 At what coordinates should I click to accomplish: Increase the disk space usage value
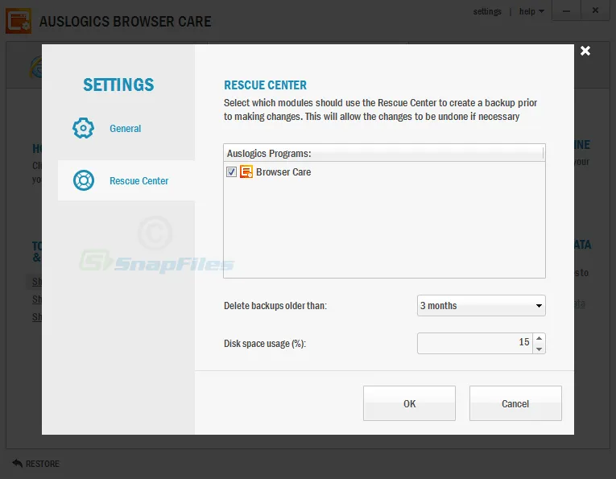(x=539, y=338)
